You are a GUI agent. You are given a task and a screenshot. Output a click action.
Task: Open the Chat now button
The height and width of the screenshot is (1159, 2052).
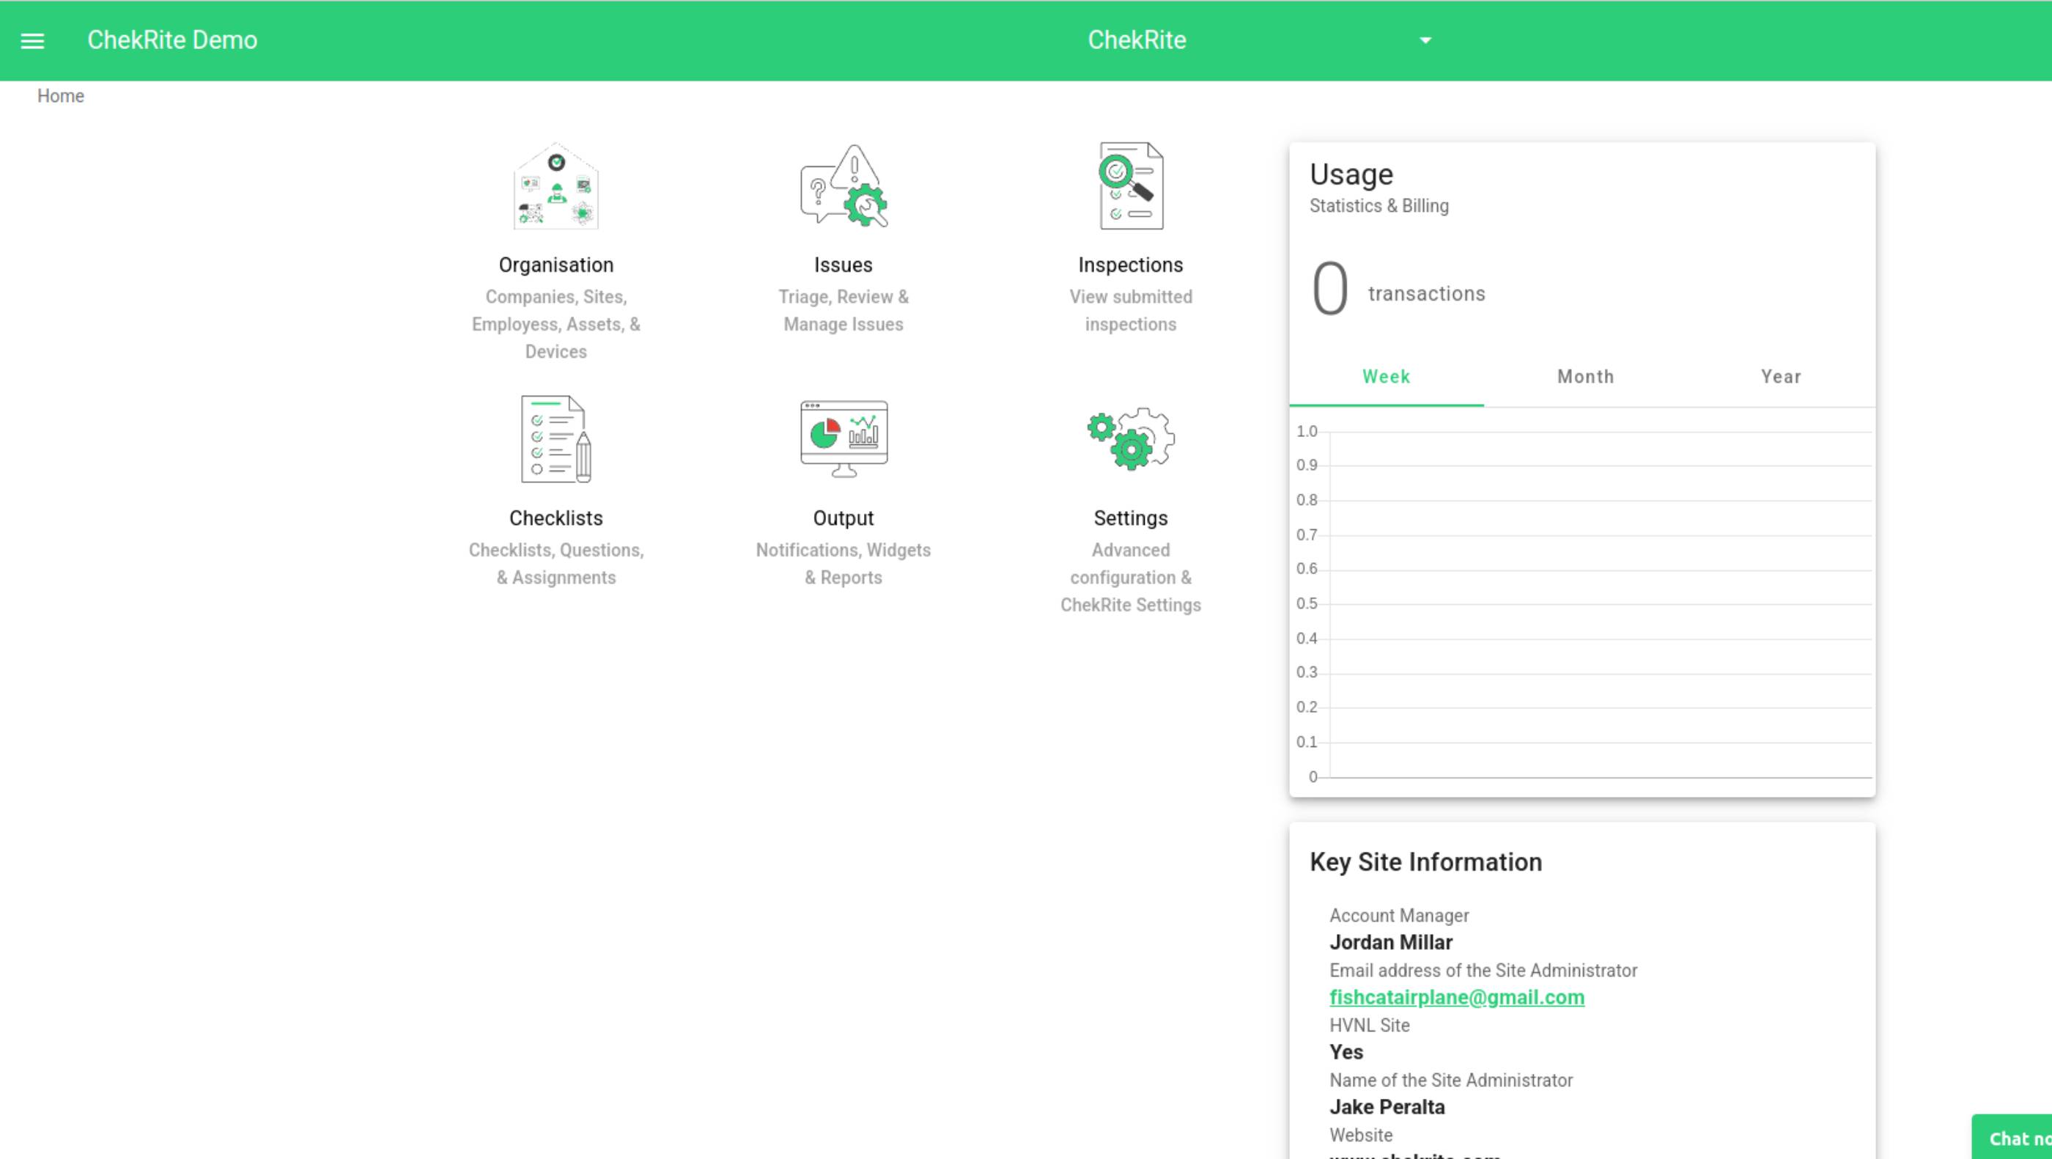[2014, 1138]
